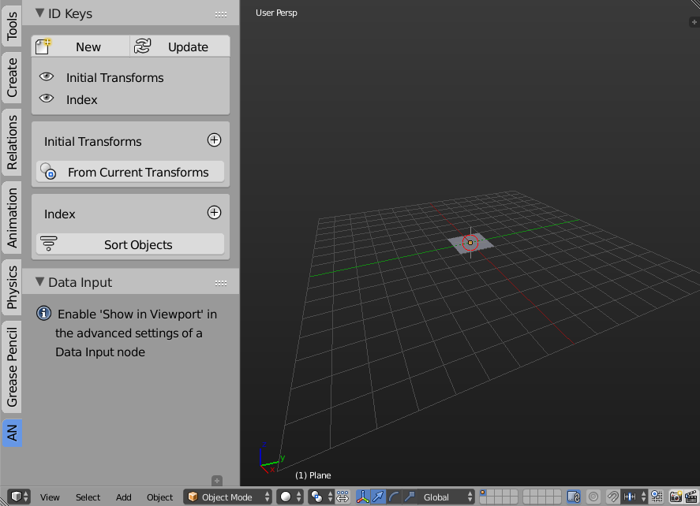700x506 pixels.
Task: Click the Object Mode cube icon
Action: tap(193, 497)
